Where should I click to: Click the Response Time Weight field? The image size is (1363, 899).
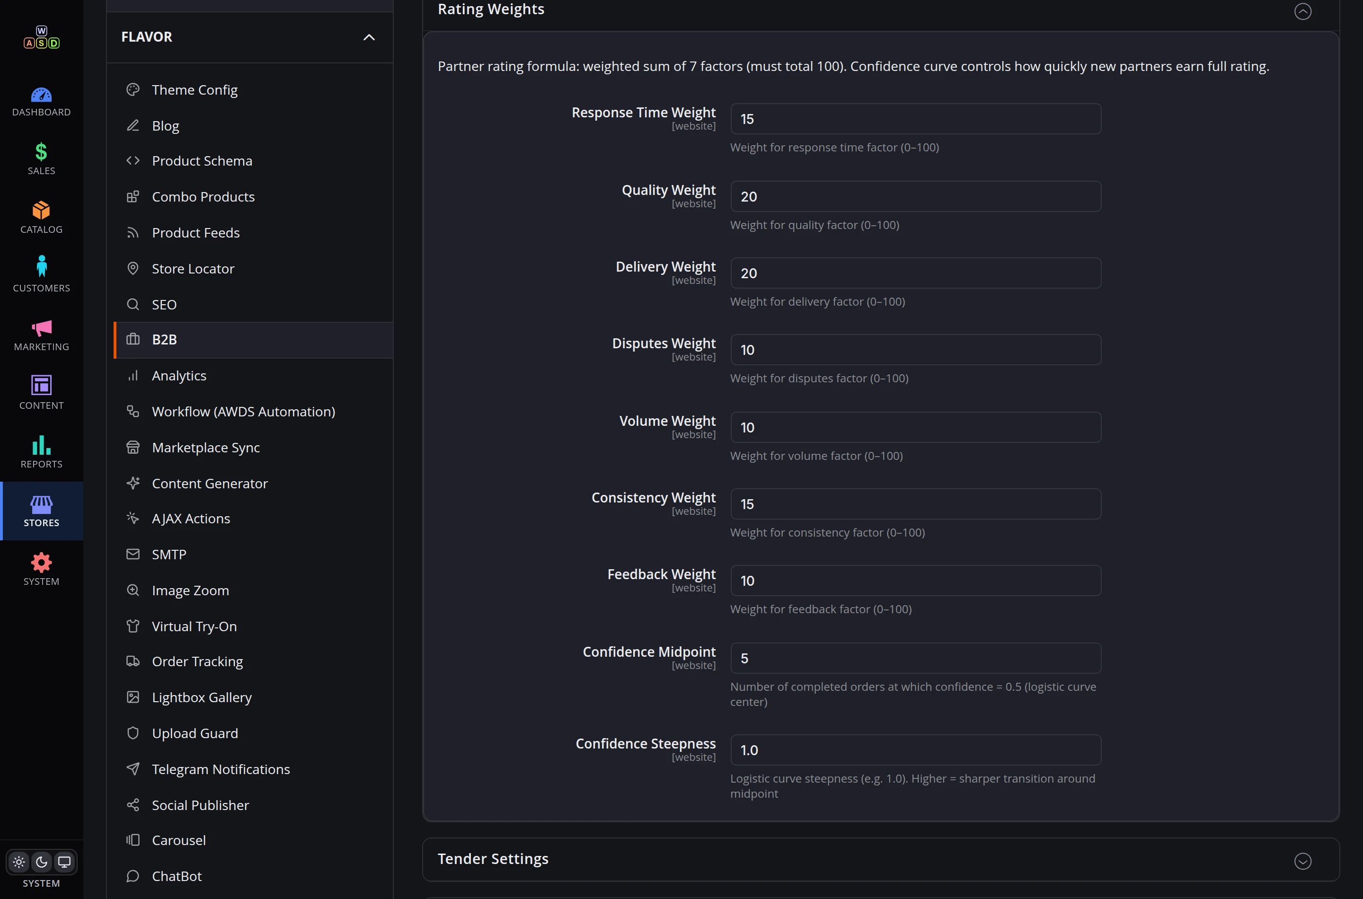pos(916,119)
